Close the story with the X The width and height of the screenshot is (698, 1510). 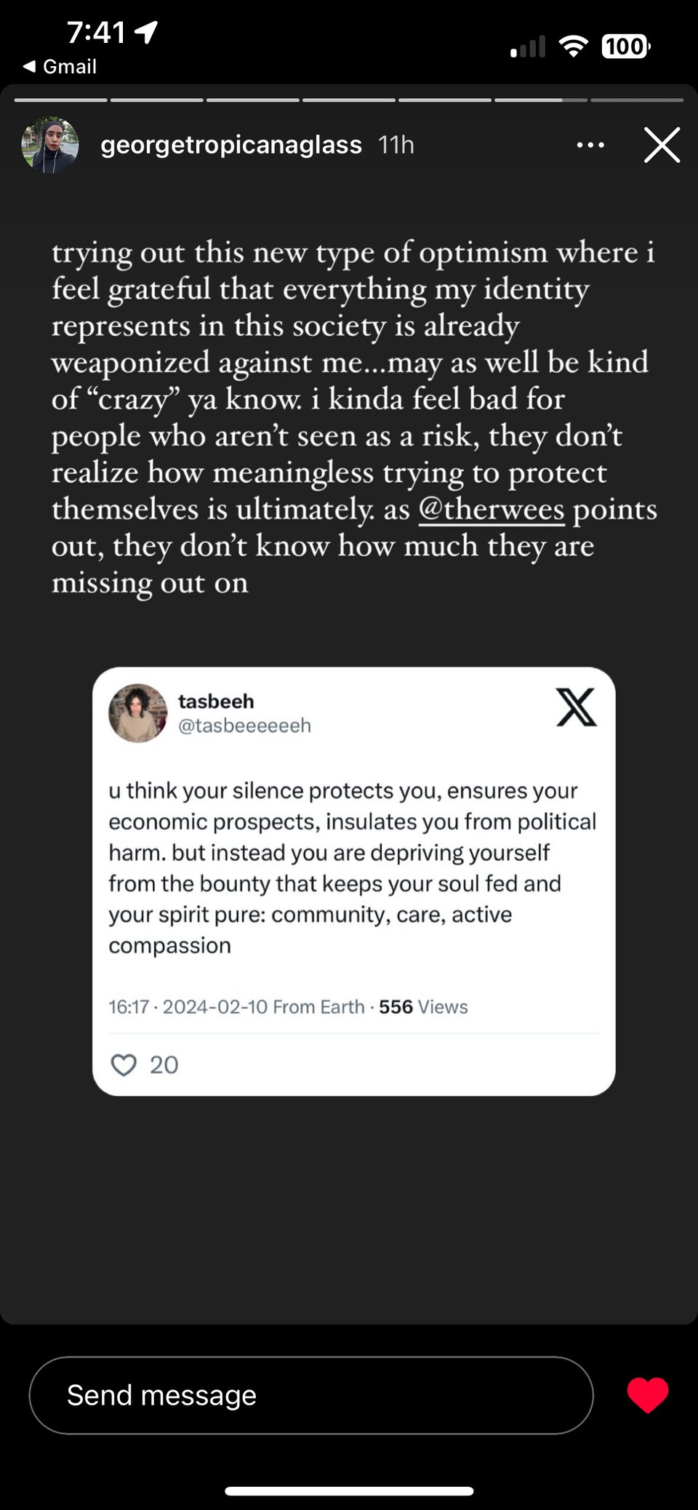(x=662, y=145)
